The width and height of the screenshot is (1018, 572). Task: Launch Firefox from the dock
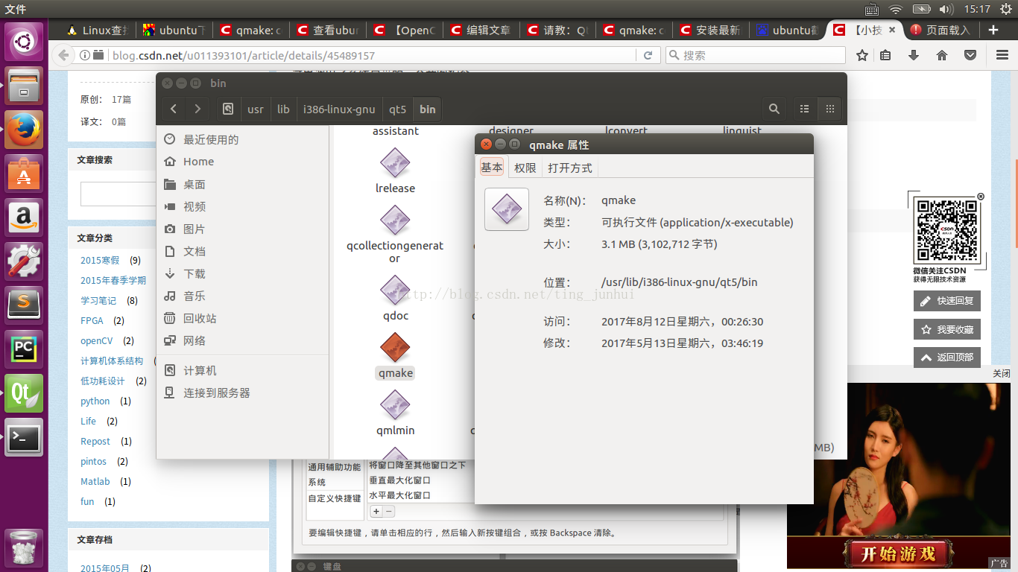tap(25, 130)
